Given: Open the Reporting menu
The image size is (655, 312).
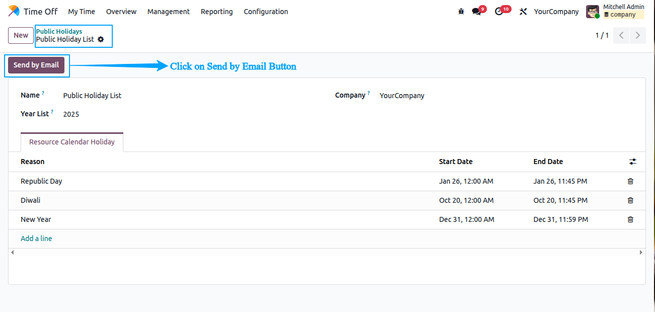Looking at the screenshot, I should coord(216,12).
